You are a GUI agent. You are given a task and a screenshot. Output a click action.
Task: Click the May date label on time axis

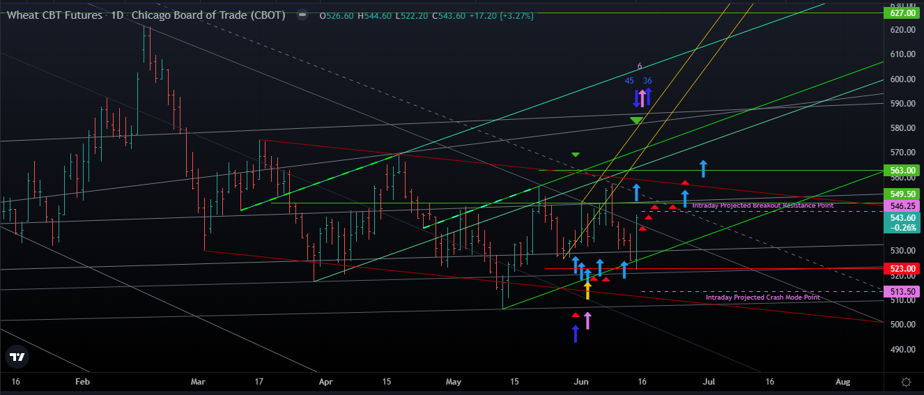click(x=454, y=382)
